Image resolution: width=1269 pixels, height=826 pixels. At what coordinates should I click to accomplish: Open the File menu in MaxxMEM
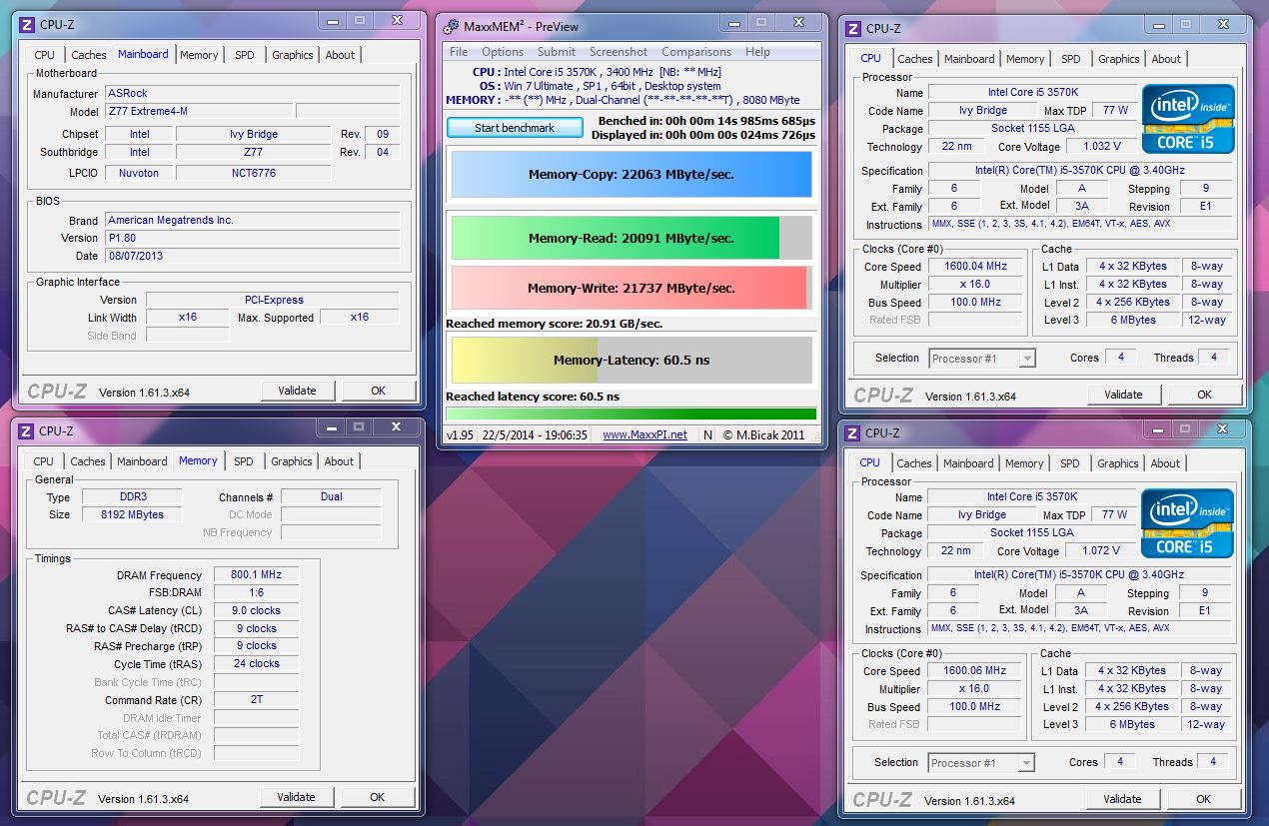coord(459,52)
